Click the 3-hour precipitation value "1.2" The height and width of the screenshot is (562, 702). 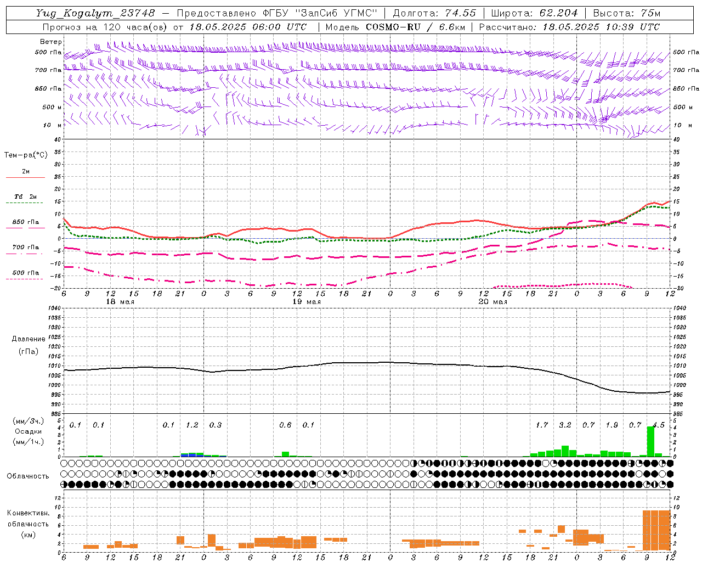[x=192, y=425]
